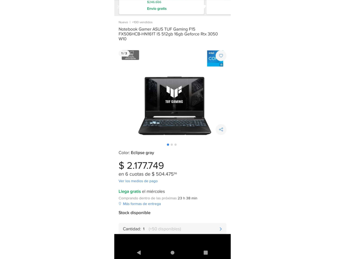The width and height of the screenshot is (345, 259).
Task: Select the first image carousel dot
Action: tap(168, 145)
